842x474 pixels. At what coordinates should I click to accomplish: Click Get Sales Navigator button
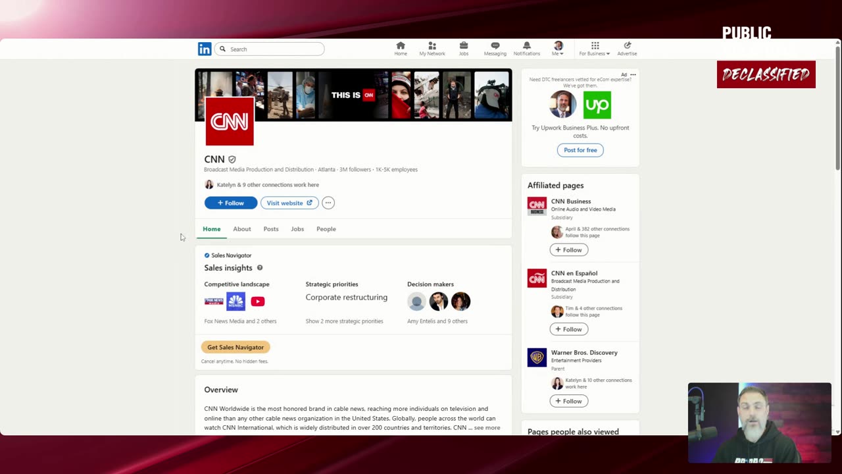click(235, 347)
